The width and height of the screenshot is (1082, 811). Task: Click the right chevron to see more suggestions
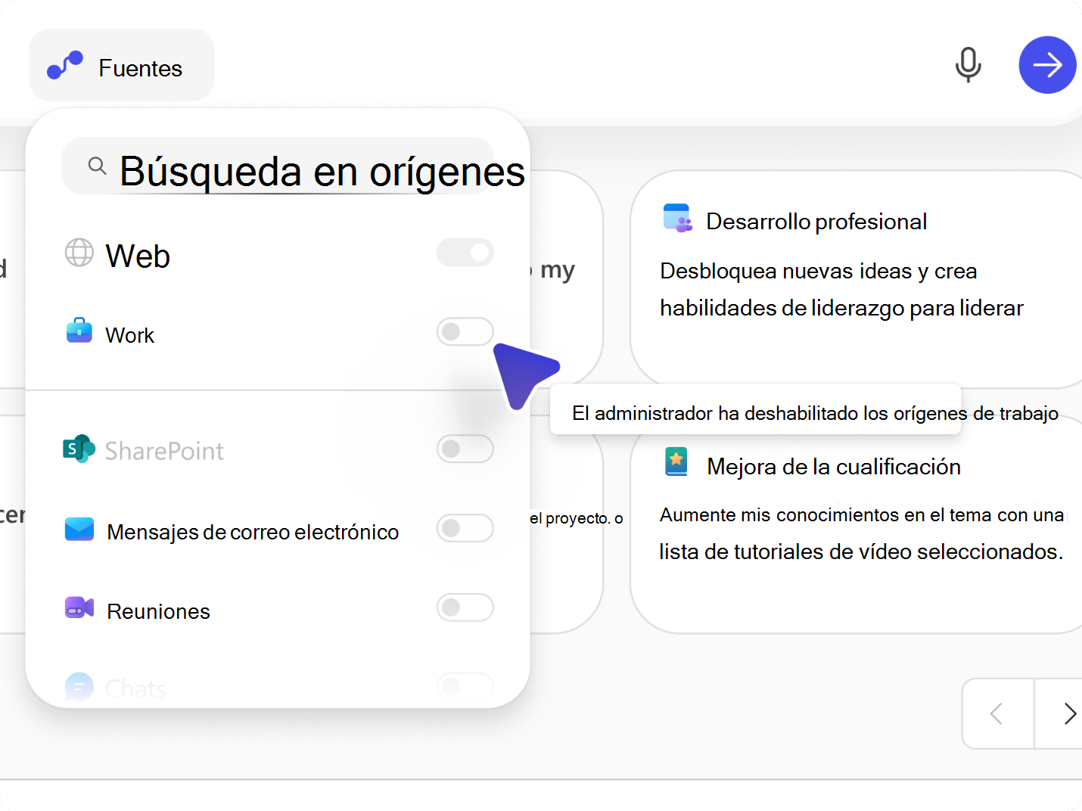tap(1068, 713)
